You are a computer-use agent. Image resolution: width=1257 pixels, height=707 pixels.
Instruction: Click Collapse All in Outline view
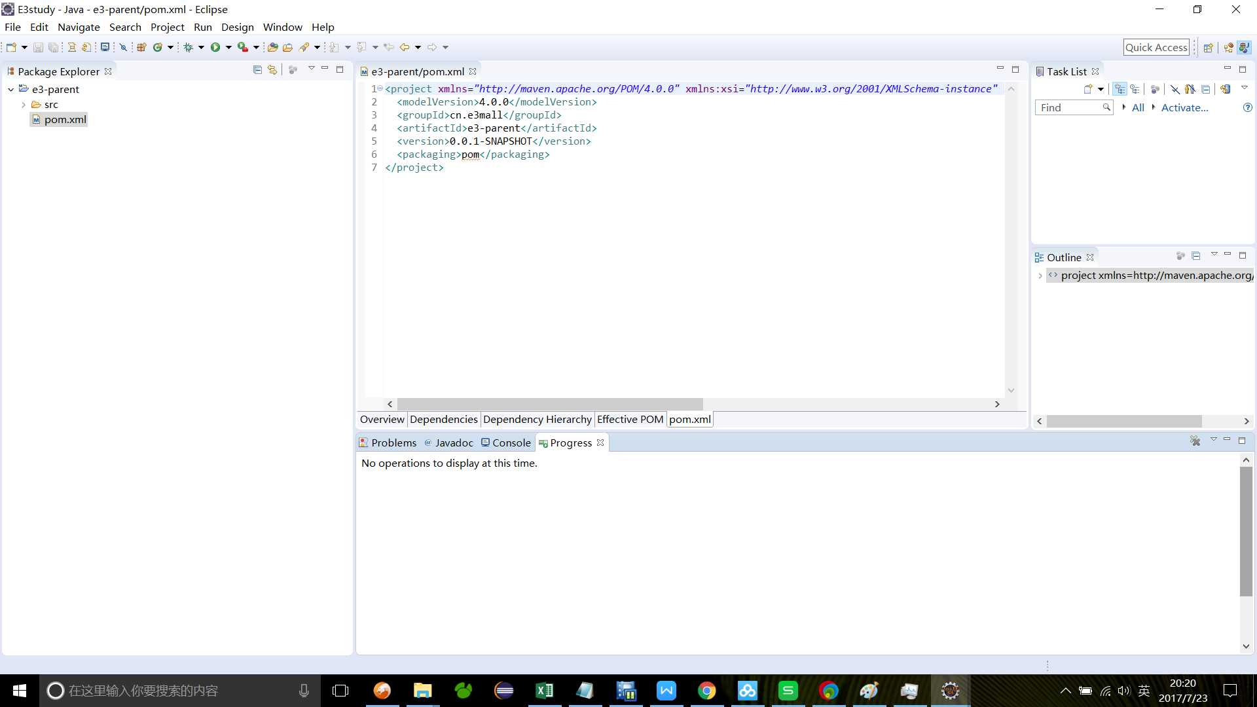(1196, 256)
